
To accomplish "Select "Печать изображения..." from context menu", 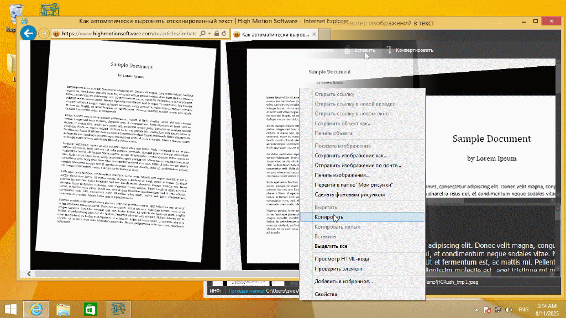I will pos(342,175).
